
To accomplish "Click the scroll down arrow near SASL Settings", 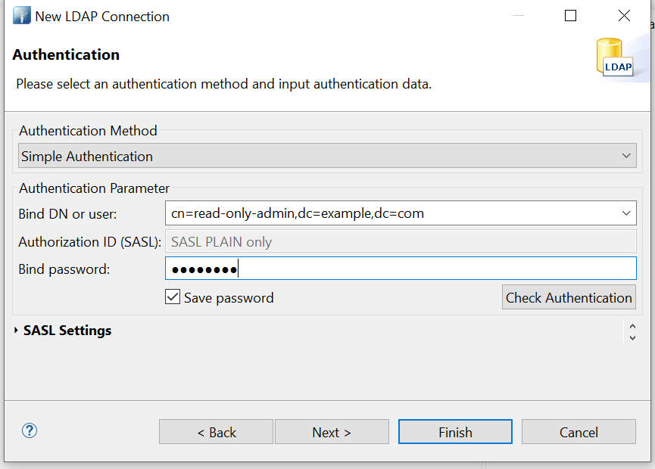I will point(632,337).
